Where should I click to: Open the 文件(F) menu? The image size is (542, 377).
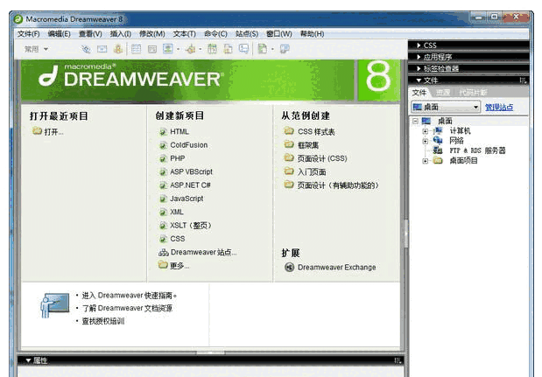[x=29, y=34]
